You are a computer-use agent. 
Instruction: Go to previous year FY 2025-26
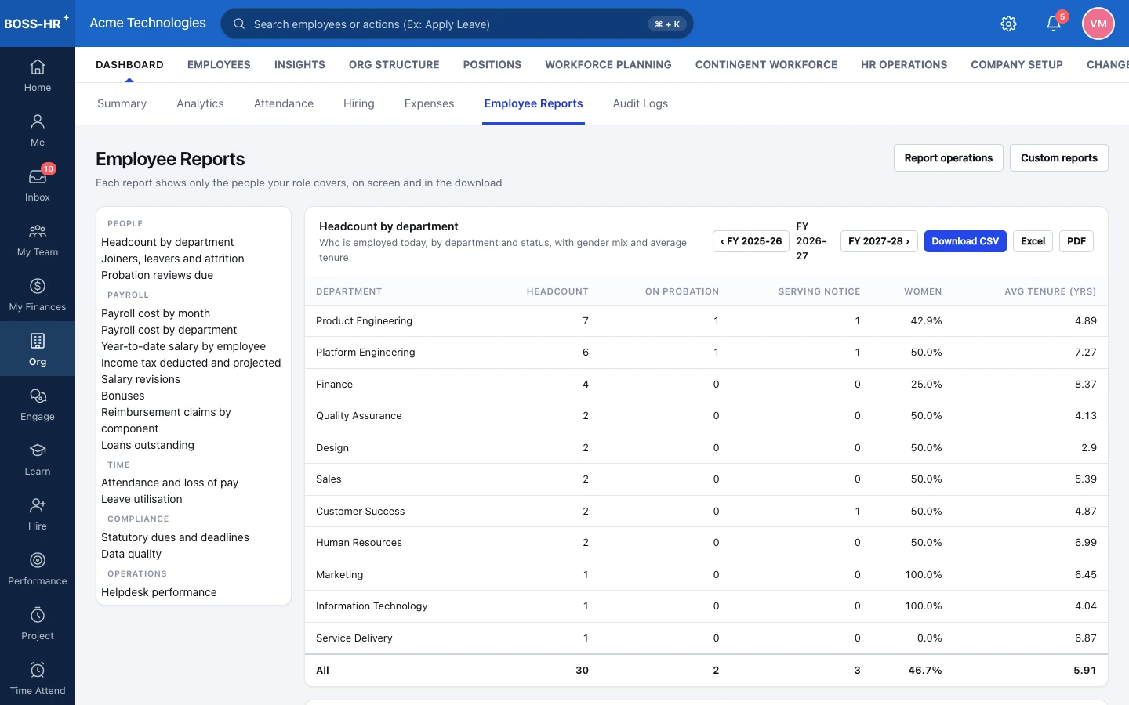pos(751,241)
